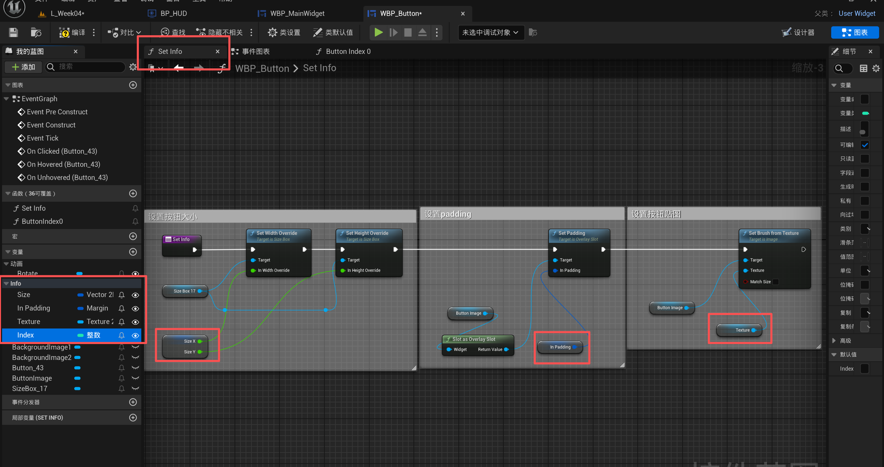884x467 pixels.
Task: Collapse the Default Value (默认值) section
Action: (x=834, y=354)
